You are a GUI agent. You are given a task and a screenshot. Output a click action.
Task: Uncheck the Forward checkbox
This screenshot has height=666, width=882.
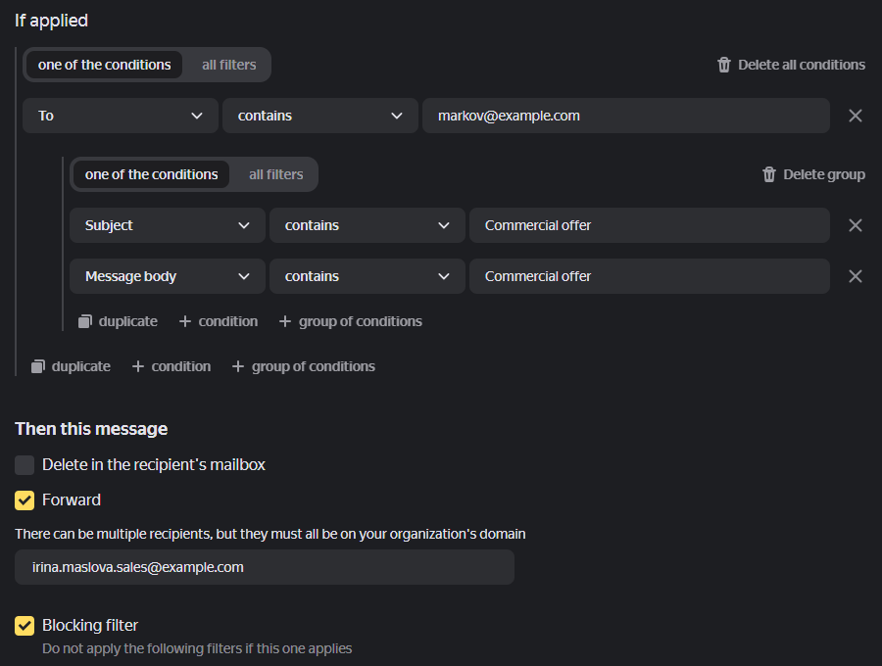click(24, 499)
